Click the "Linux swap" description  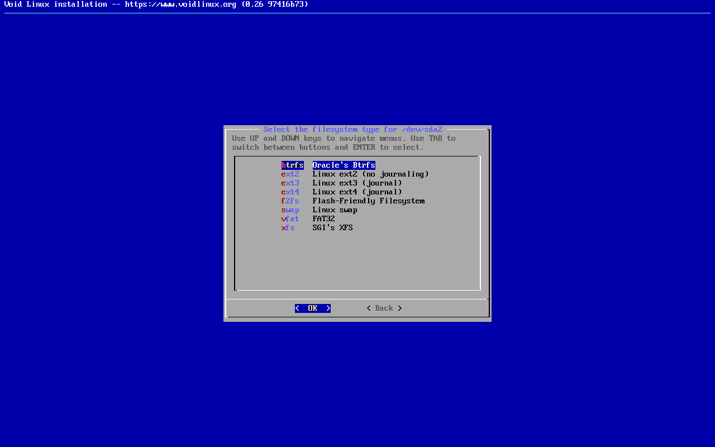pos(335,210)
